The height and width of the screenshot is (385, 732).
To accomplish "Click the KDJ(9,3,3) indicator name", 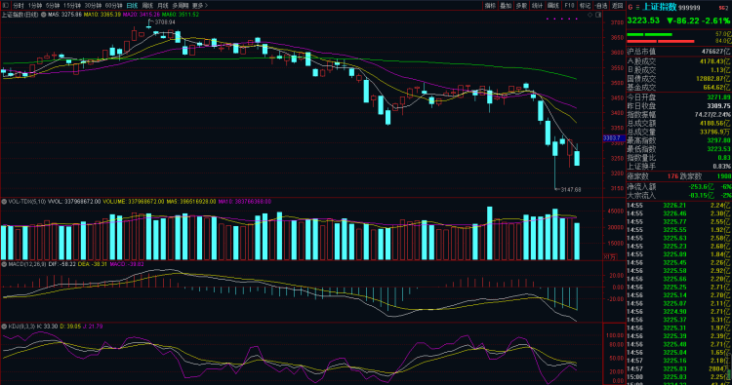I will (x=22, y=327).
